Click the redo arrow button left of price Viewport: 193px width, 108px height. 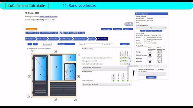(35, 44)
